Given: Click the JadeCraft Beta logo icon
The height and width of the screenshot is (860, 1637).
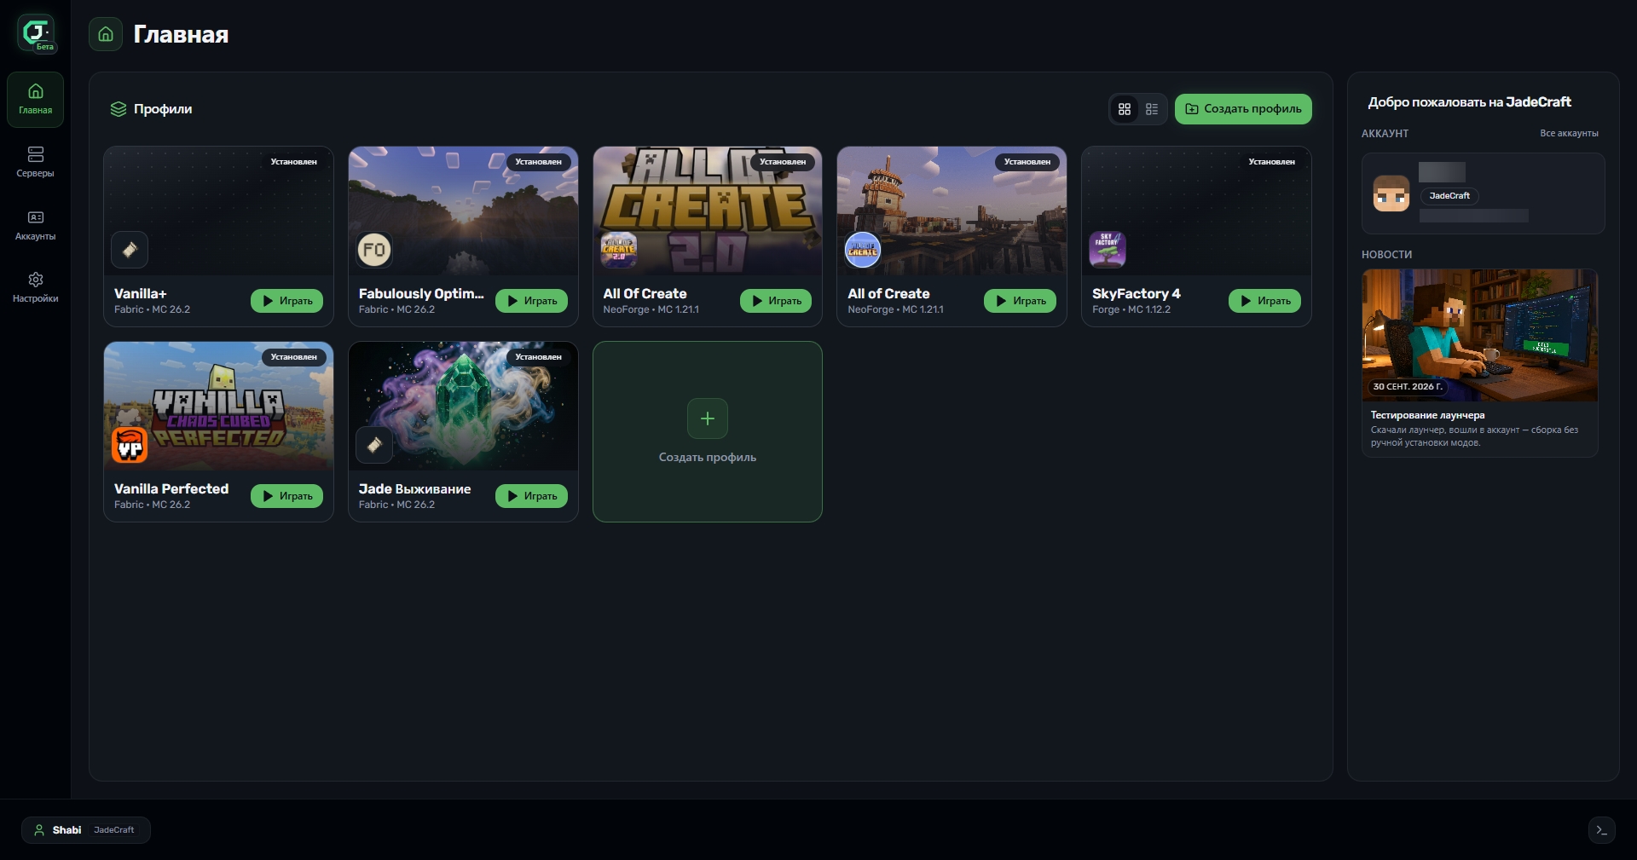Looking at the screenshot, I should (36, 33).
